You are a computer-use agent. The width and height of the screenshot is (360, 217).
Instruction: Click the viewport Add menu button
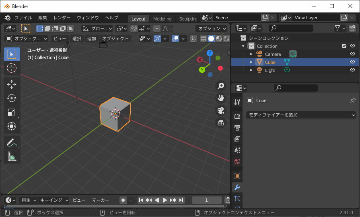pyautogui.click(x=92, y=39)
